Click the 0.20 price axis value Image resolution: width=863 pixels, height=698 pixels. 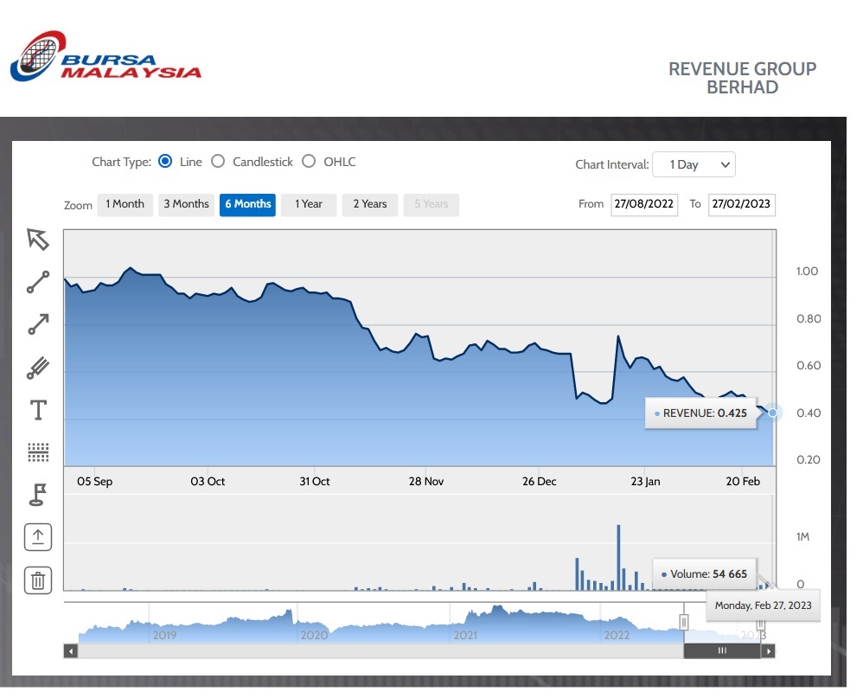808,459
